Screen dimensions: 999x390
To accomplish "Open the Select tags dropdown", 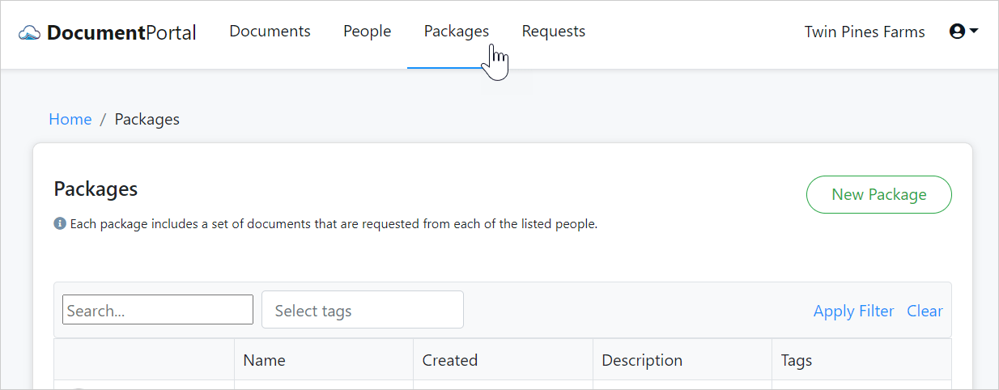I will click(x=362, y=311).
